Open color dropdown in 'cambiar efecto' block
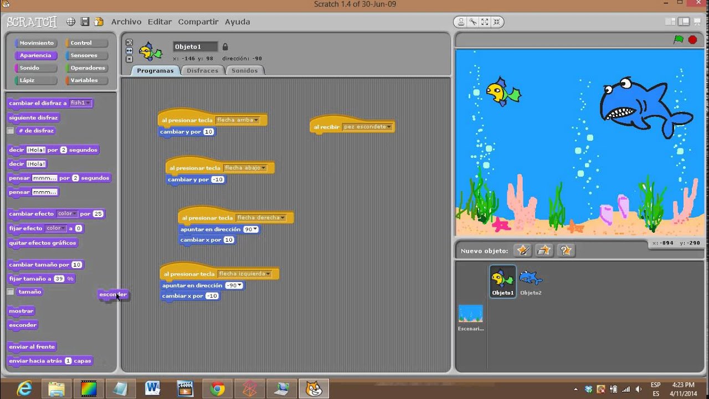The height and width of the screenshot is (399, 709). point(67,214)
